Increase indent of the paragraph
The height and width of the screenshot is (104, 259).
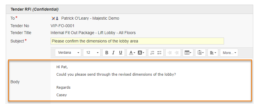pos(177,53)
